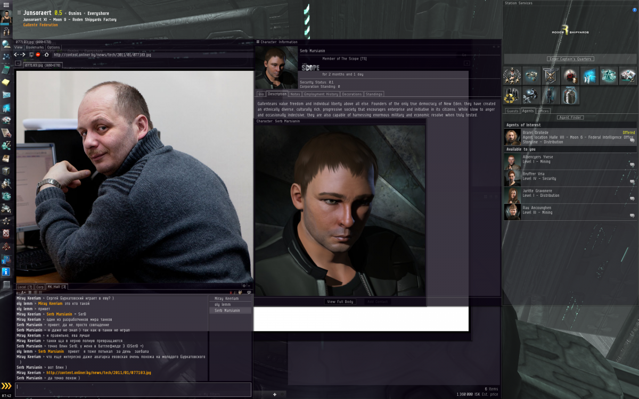
Task: Increase chat font size A+
Action: pos(23,292)
